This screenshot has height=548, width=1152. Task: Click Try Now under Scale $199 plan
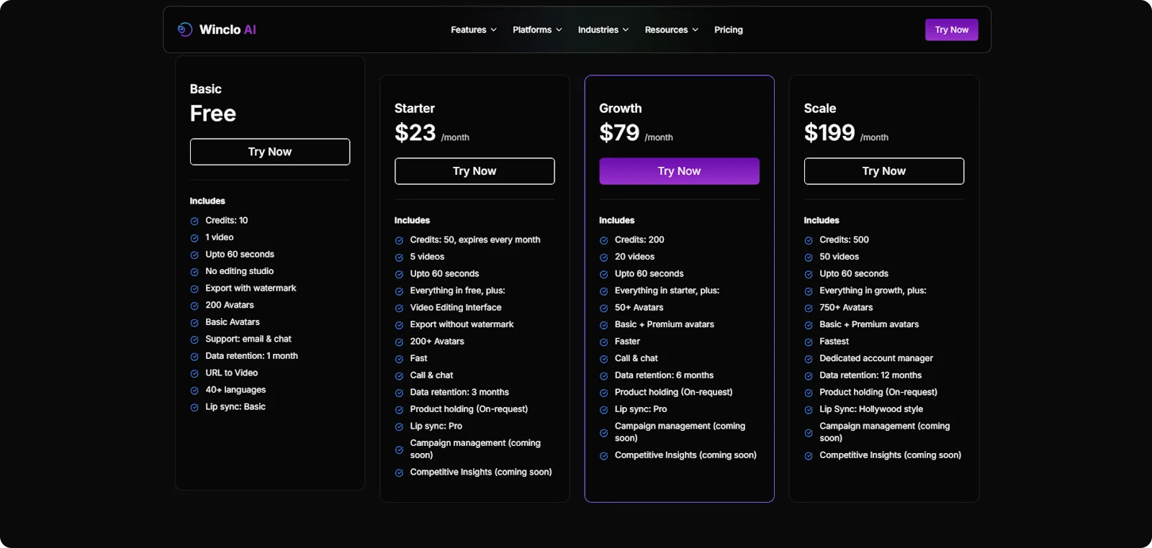(884, 171)
